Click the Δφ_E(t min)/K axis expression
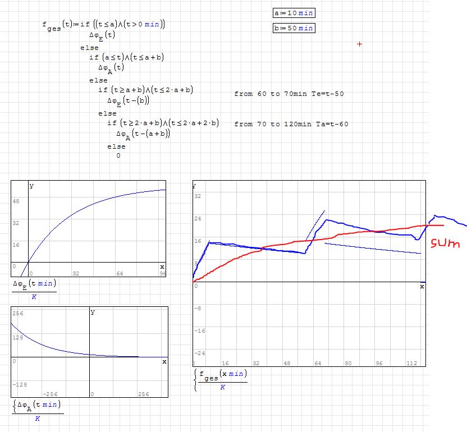 (x=35, y=289)
